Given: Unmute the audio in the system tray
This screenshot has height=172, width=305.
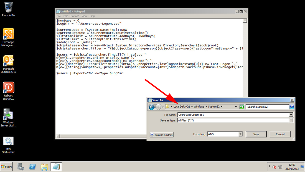Looking at the screenshot, I should pyautogui.click(x=274, y=166).
